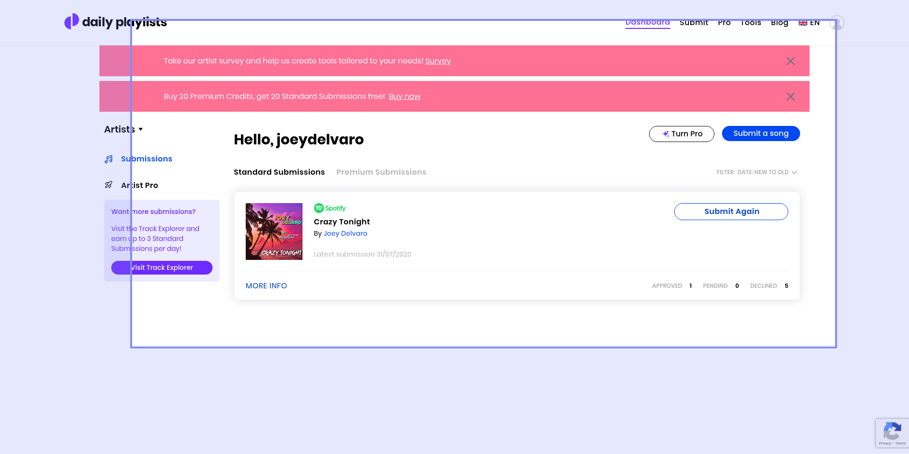The image size is (909, 454).
Task: Select the Standard Submissions tab
Action: 279,172
